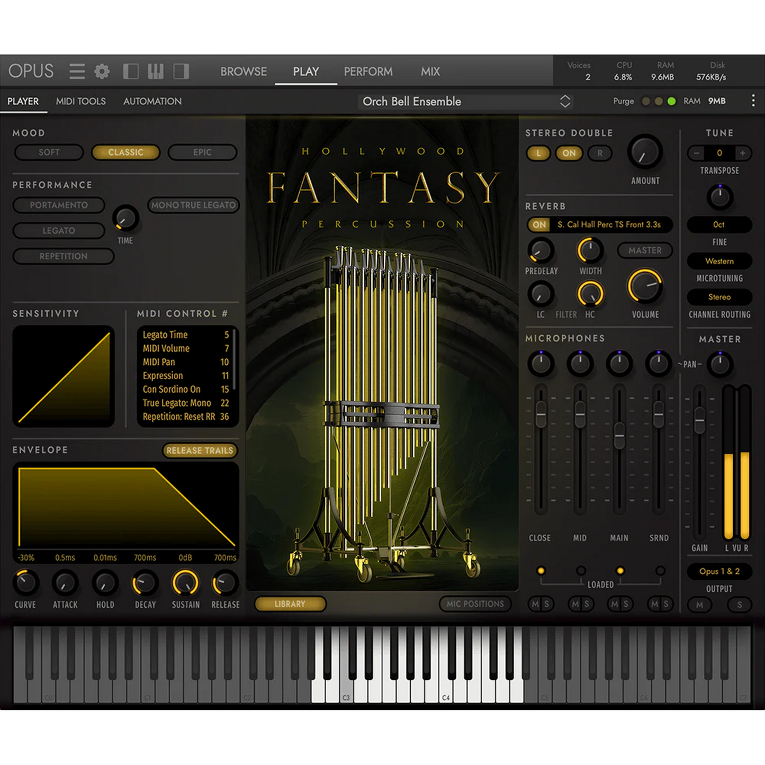Image resolution: width=765 pixels, height=765 pixels.
Task: Toggle the right side panel view icon
Action: pyautogui.click(x=181, y=70)
